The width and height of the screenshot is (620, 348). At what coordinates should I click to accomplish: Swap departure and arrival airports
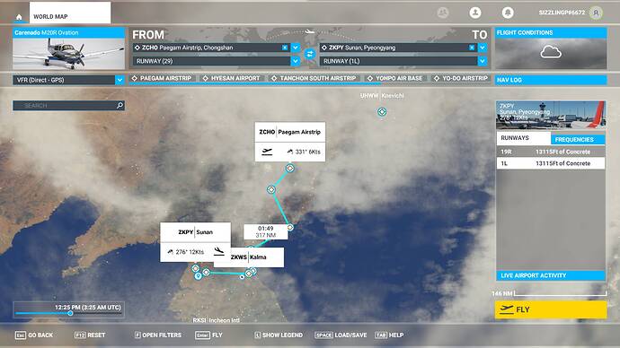click(310, 54)
